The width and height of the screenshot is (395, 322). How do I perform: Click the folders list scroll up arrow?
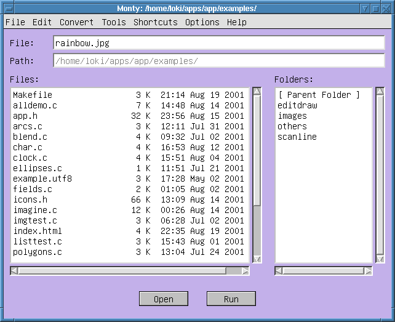point(380,92)
